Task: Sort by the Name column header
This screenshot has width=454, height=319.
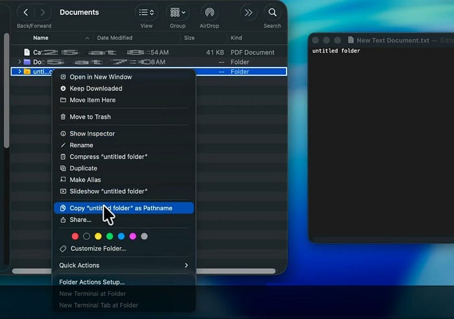Action: [x=40, y=38]
